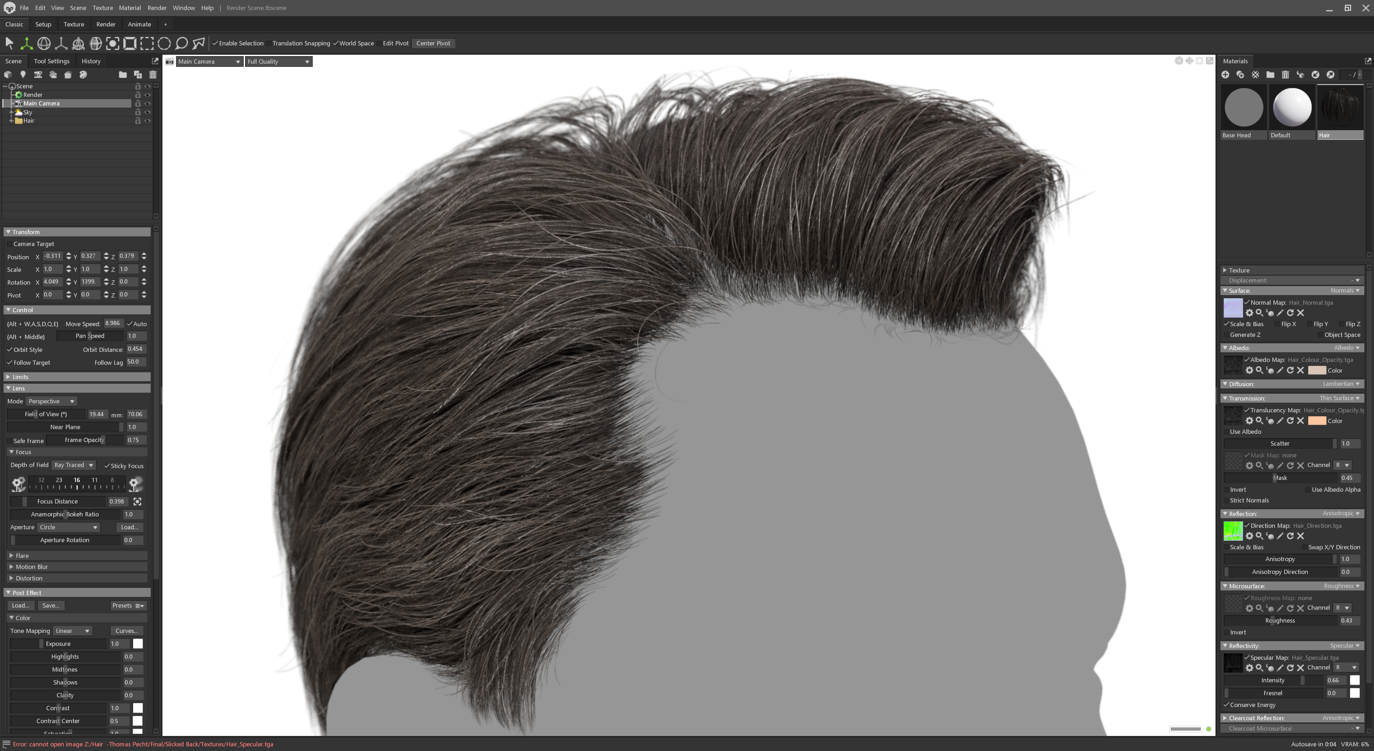This screenshot has width=1374, height=751.
Task: Add a new material in the Materials panel
Action: click(x=1226, y=75)
